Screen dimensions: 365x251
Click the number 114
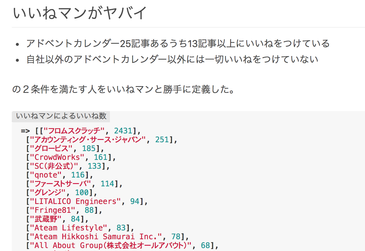(x=108, y=184)
